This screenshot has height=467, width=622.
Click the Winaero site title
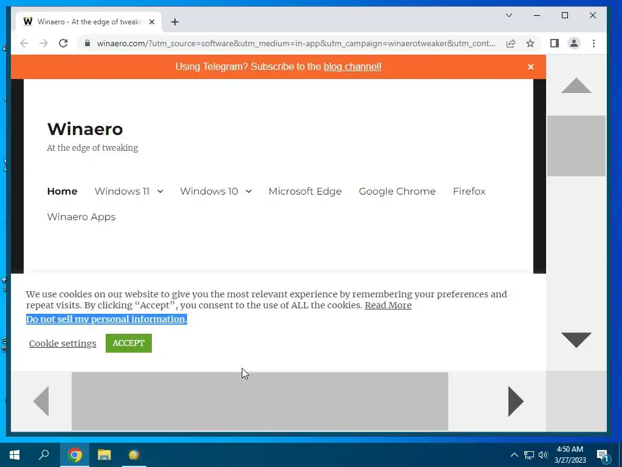[85, 129]
